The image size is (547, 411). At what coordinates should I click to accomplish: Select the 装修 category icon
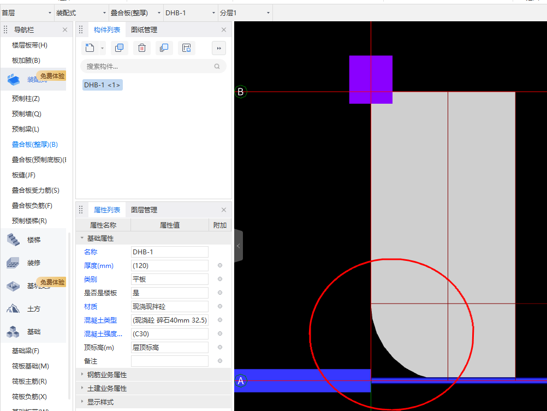[13, 263]
